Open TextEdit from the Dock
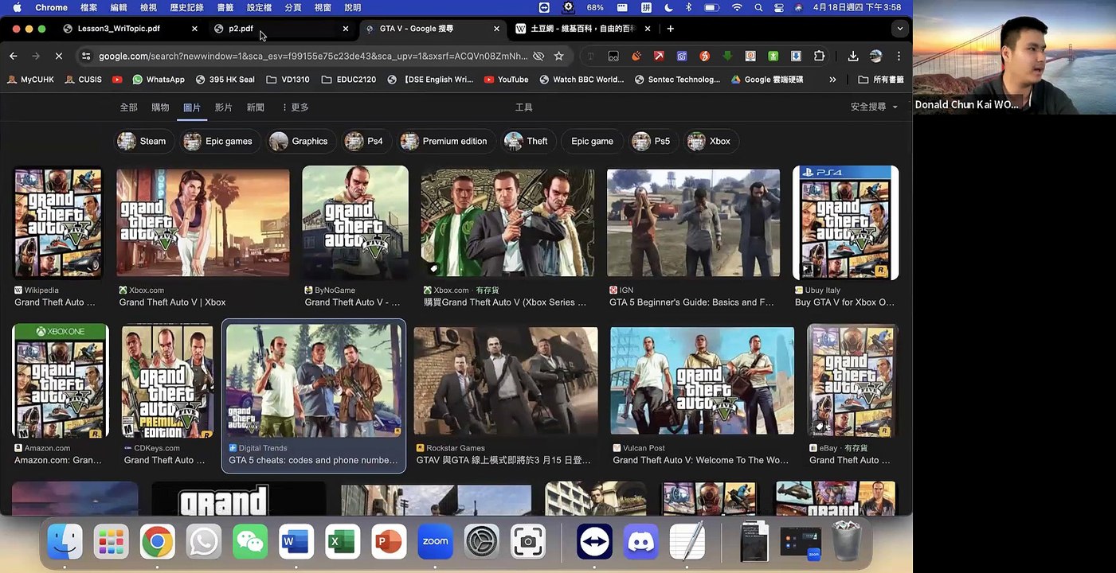The height and width of the screenshot is (573, 1116). coord(687,542)
